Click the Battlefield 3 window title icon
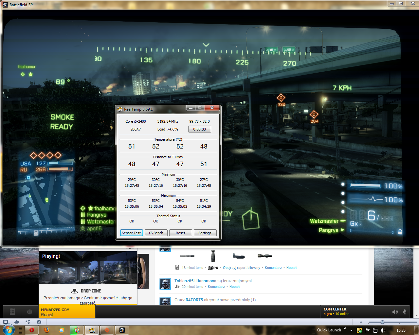 coord(5,5)
